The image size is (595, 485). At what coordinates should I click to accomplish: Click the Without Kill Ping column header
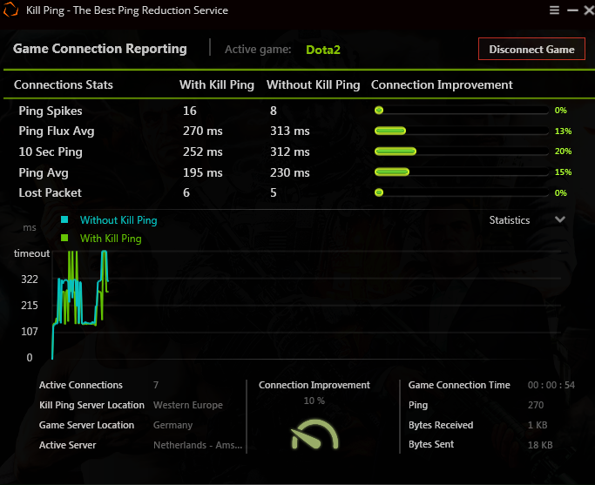(313, 84)
